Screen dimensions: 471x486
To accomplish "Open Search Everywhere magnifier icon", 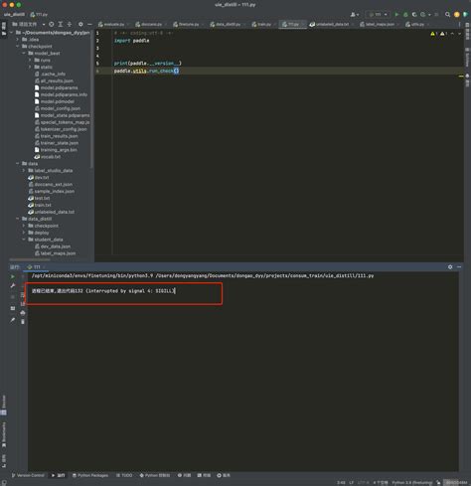I will [x=447, y=15].
